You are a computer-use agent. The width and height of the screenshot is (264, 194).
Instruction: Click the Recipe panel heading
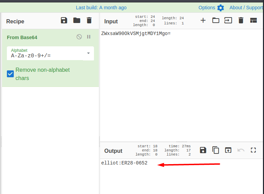point(15,21)
